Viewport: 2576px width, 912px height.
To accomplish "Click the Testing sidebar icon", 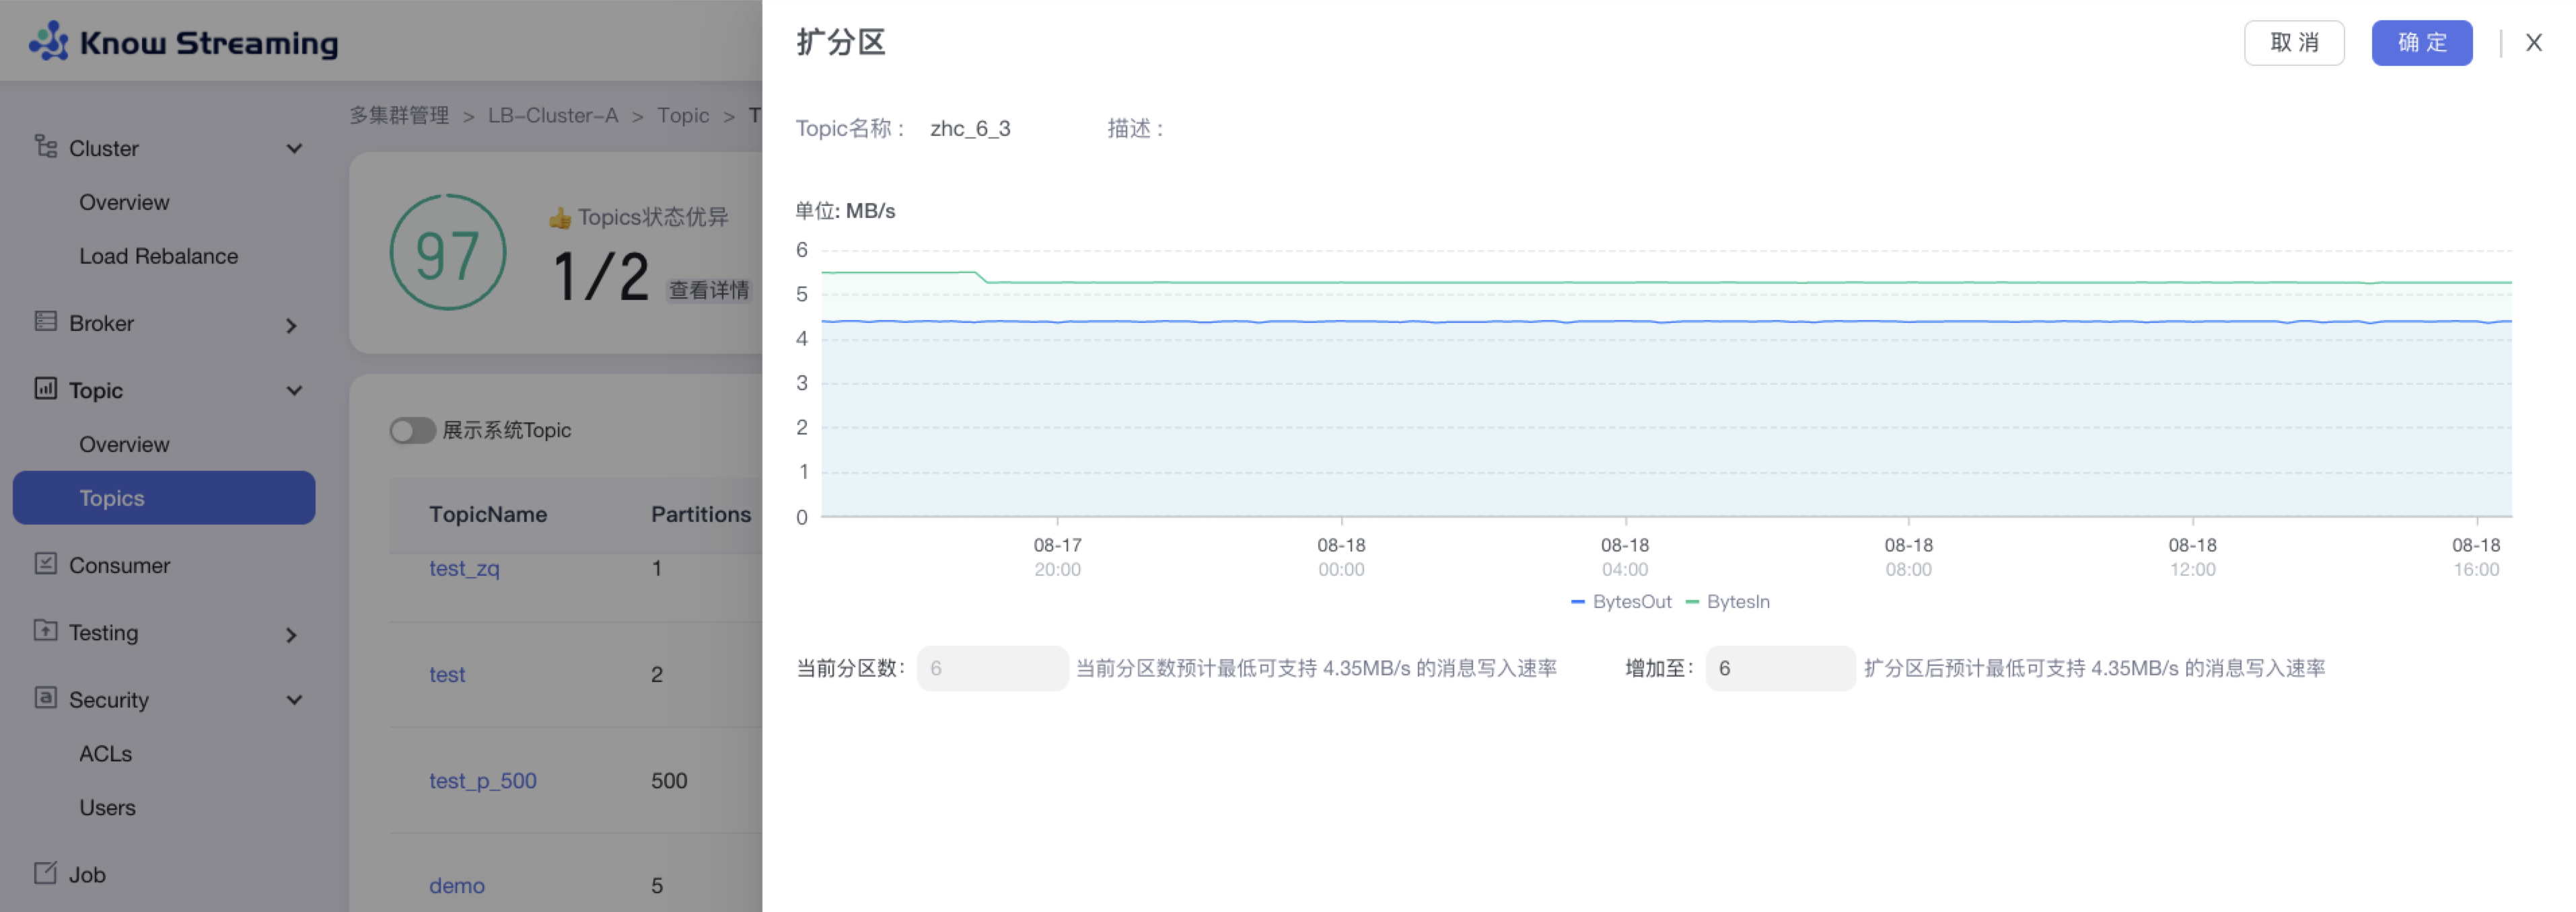I will (45, 630).
